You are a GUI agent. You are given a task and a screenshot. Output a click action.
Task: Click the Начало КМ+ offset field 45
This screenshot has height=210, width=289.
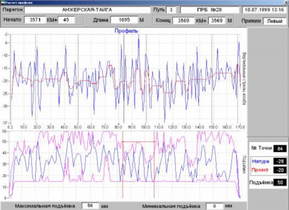[66, 20]
